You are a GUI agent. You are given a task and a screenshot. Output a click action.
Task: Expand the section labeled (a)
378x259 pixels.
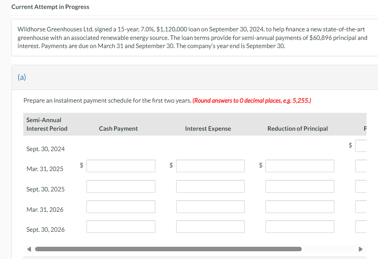(x=22, y=77)
